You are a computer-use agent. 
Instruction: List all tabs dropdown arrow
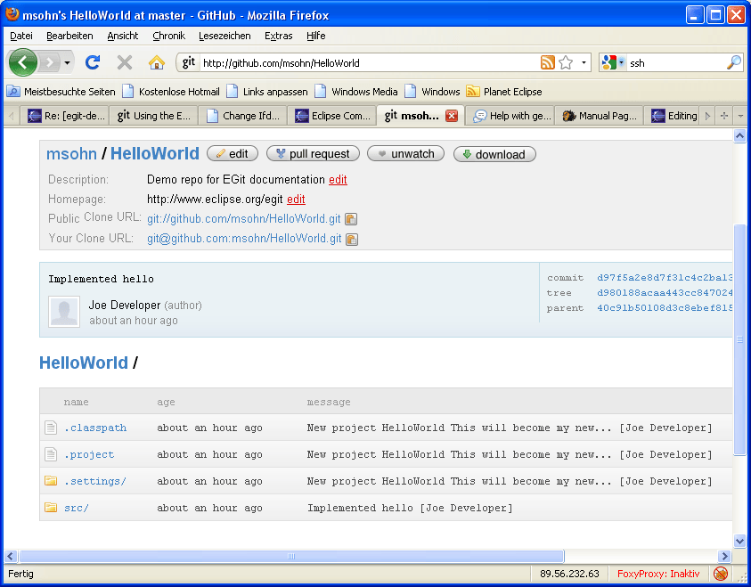(x=740, y=116)
